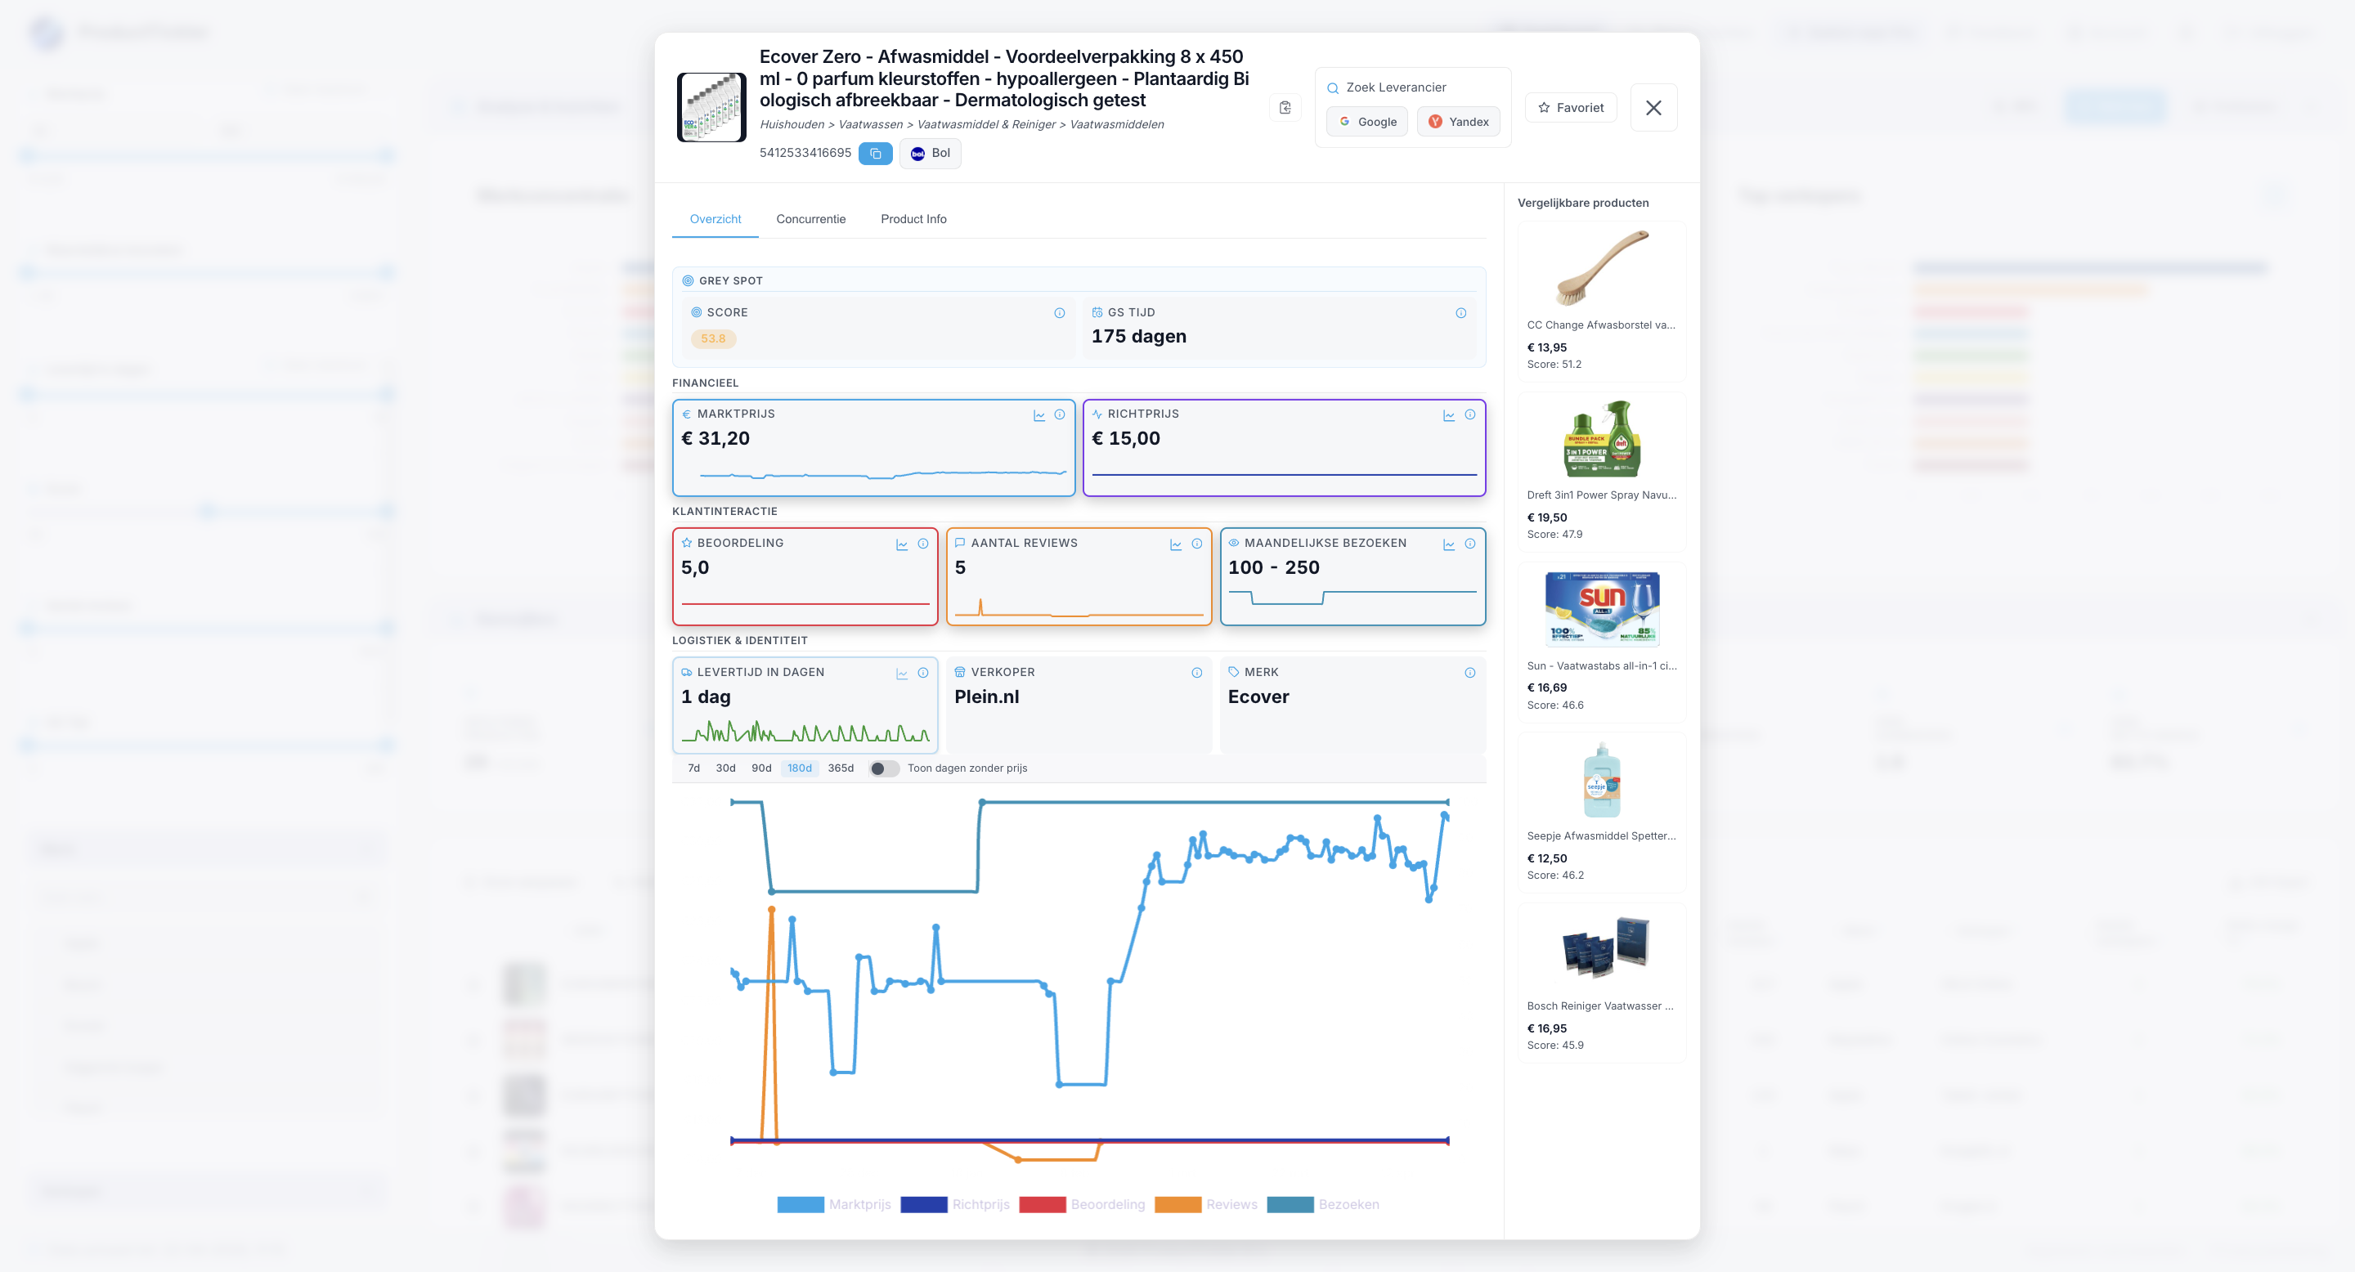This screenshot has height=1272, width=2355.
Task: Toggle the Beoordeling legend swatch
Action: click(x=1043, y=1205)
